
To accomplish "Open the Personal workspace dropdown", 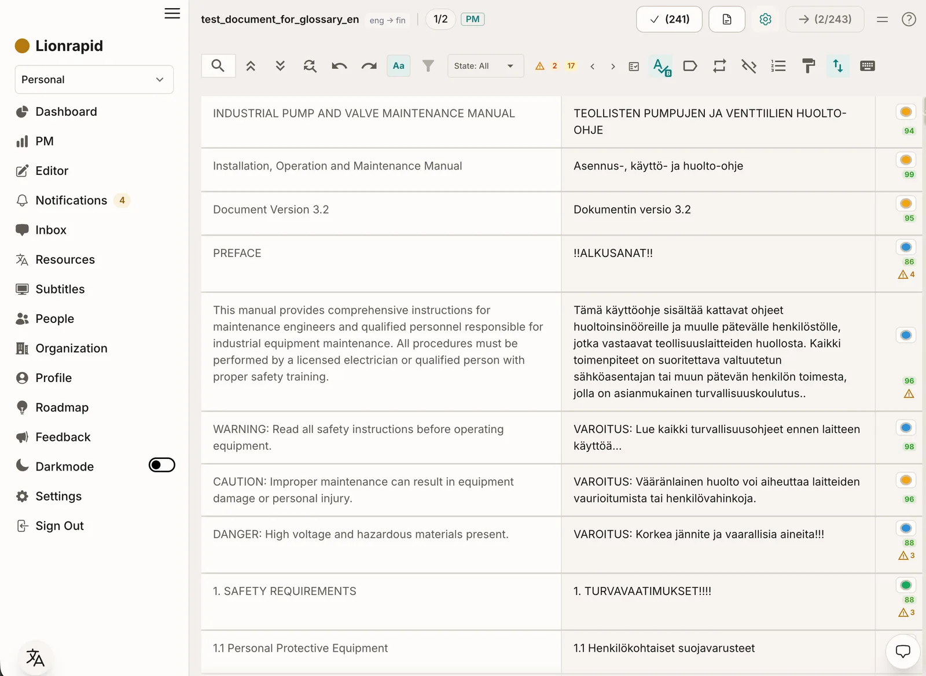I will [94, 79].
